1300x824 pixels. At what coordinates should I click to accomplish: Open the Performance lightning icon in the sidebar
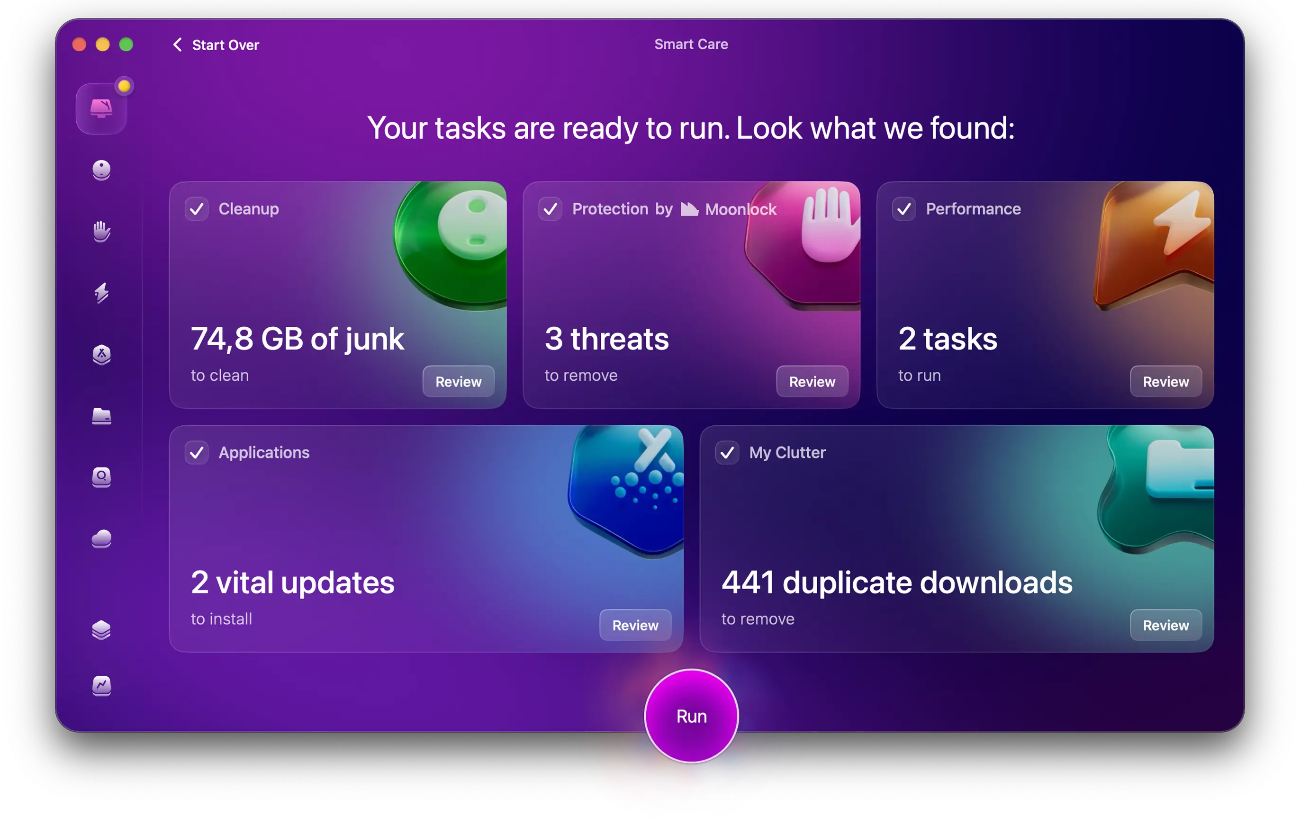pos(101,293)
